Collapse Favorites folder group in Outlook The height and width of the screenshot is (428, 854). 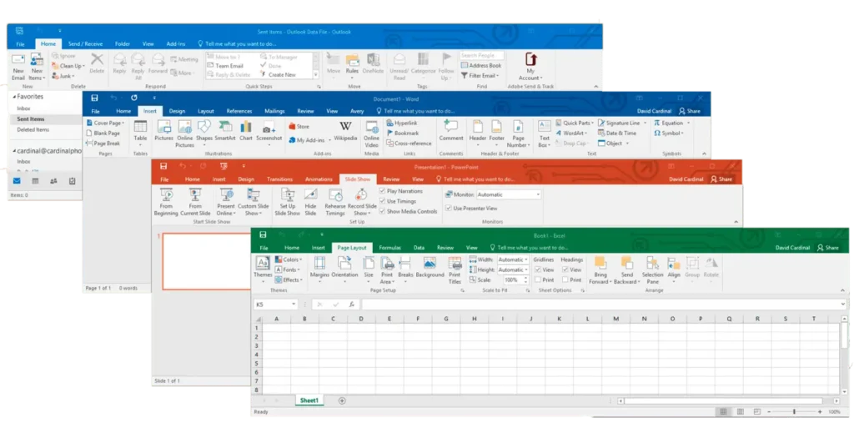[x=15, y=97]
